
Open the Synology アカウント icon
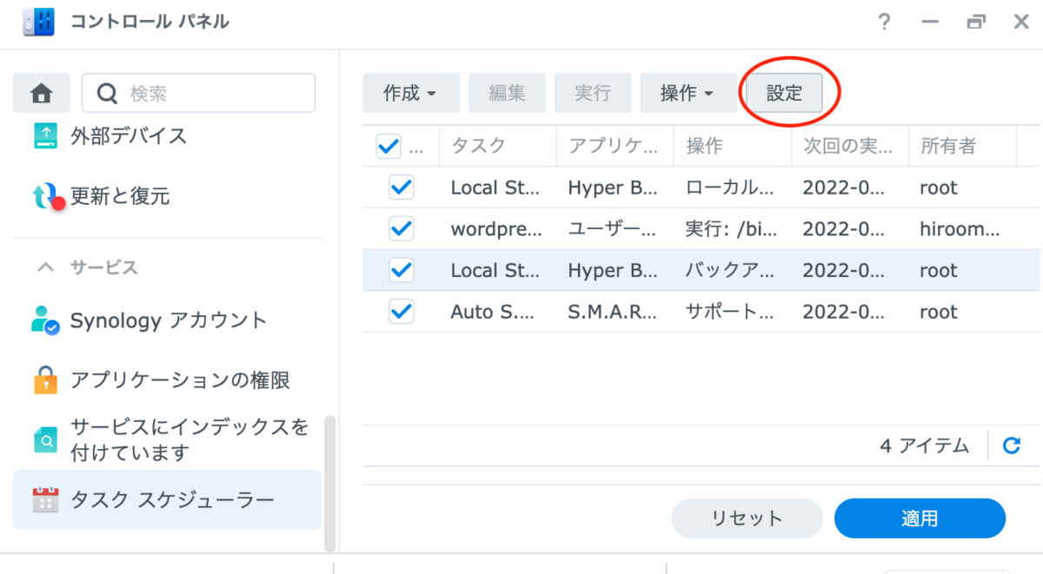[45, 320]
